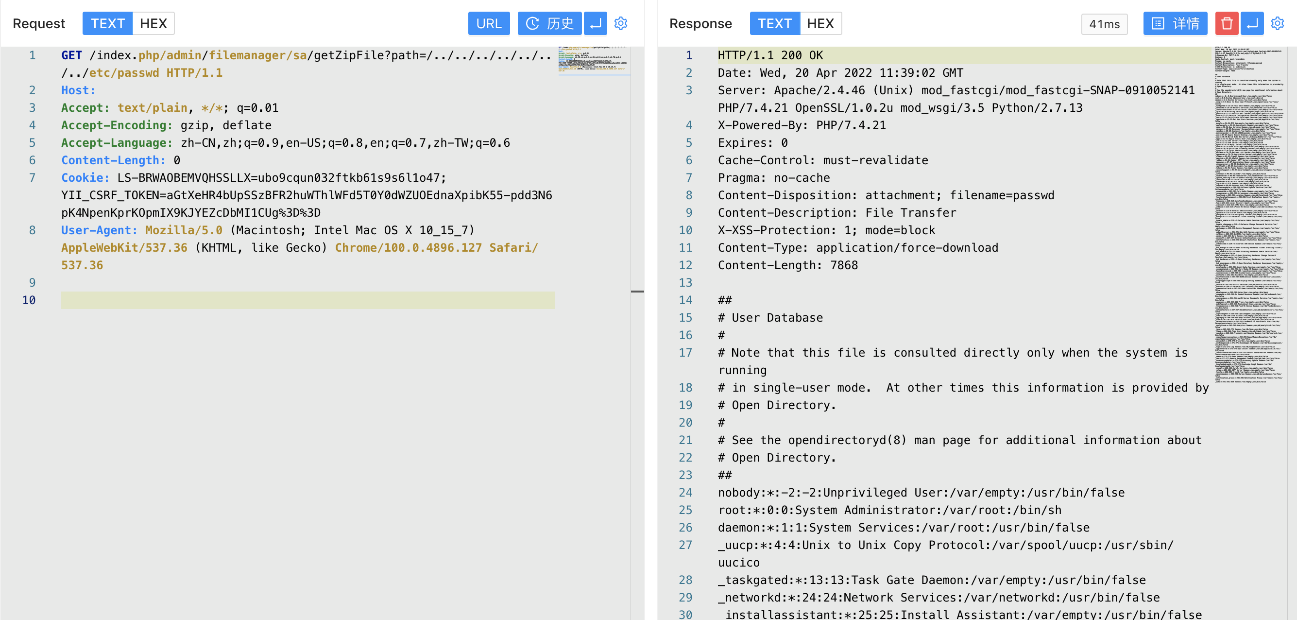This screenshot has width=1297, height=620.
Task: Toggle Request line wrap arrow icon
Action: coord(595,23)
